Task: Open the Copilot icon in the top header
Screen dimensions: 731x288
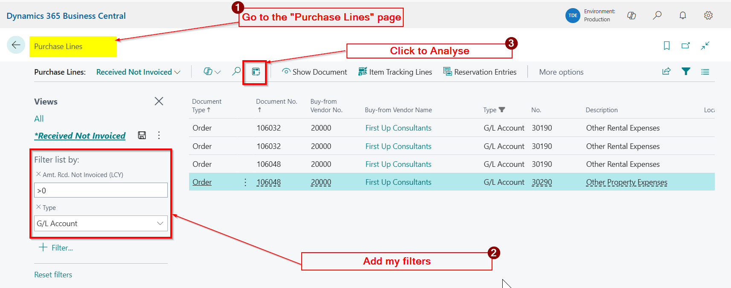Action: pyautogui.click(x=632, y=16)
